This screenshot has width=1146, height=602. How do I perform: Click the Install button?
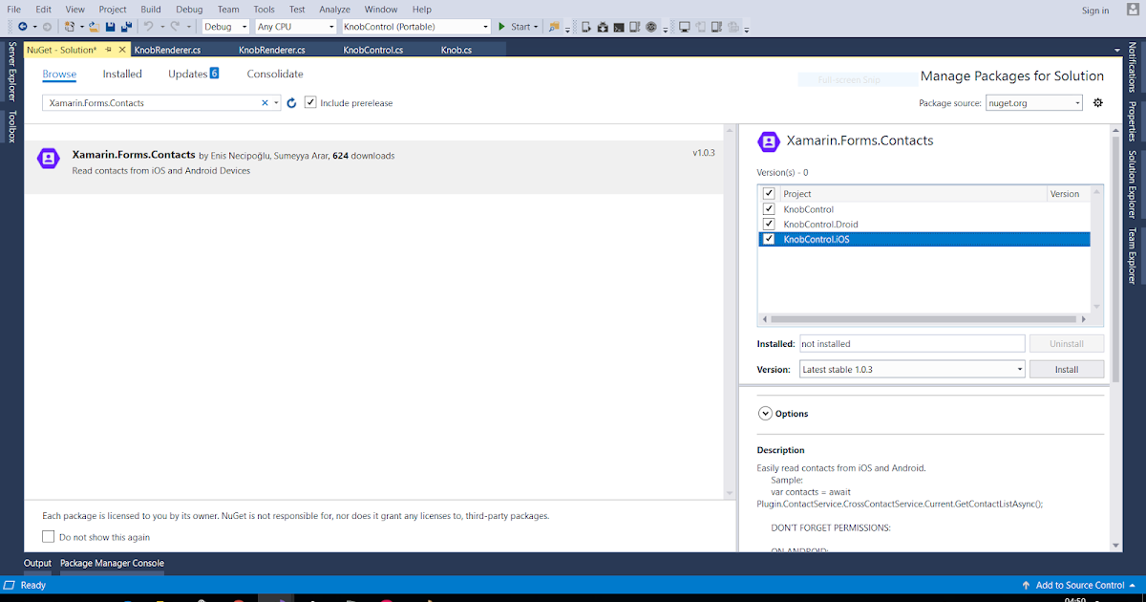(1067, 369)
